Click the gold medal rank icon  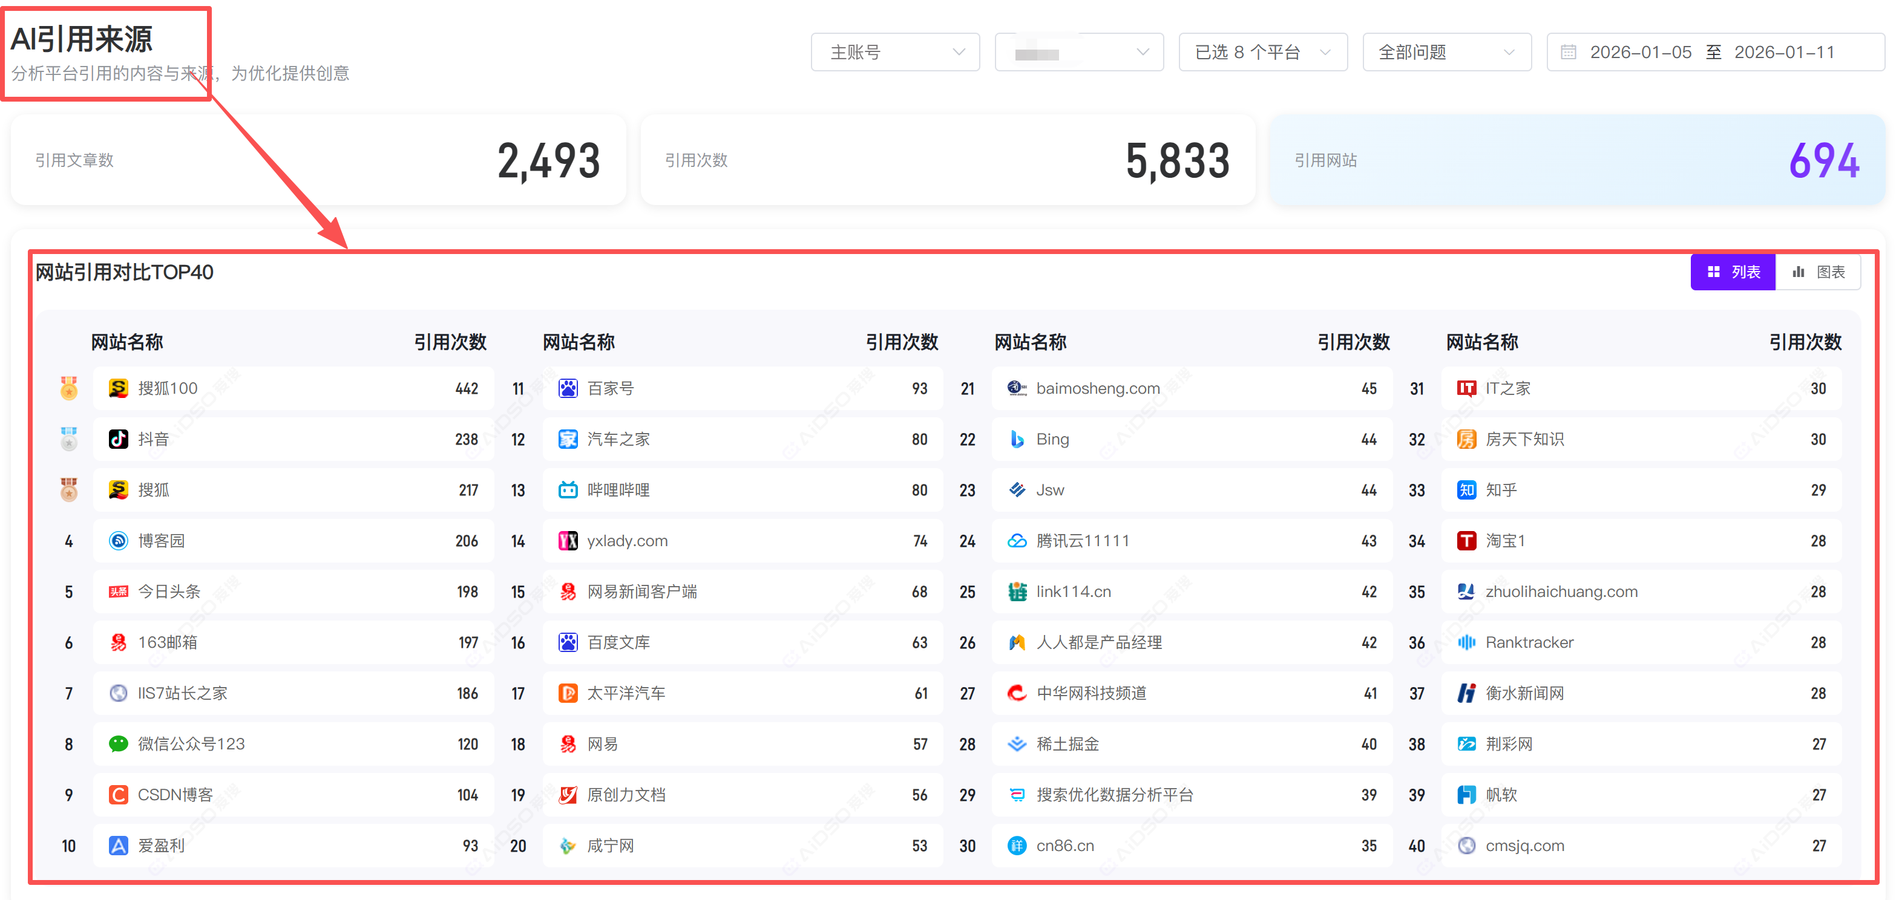[68, 388]
